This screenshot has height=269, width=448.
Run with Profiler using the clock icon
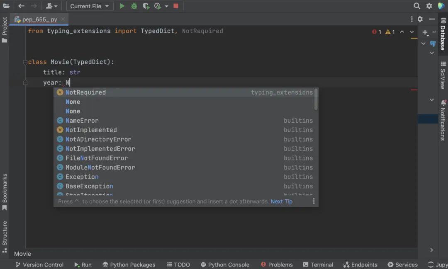point(157,6)
